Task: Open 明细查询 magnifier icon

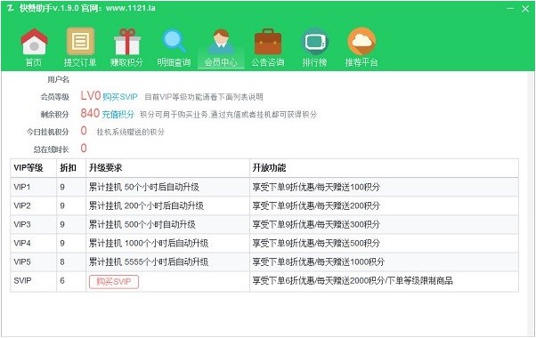Action: [174, 42]
